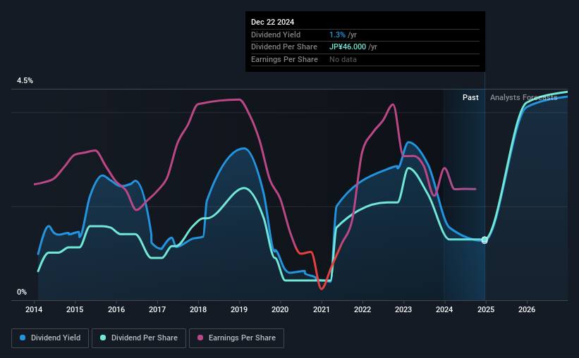Click the tooltip Earnings Per Share row label

click(x=284, y=59)
